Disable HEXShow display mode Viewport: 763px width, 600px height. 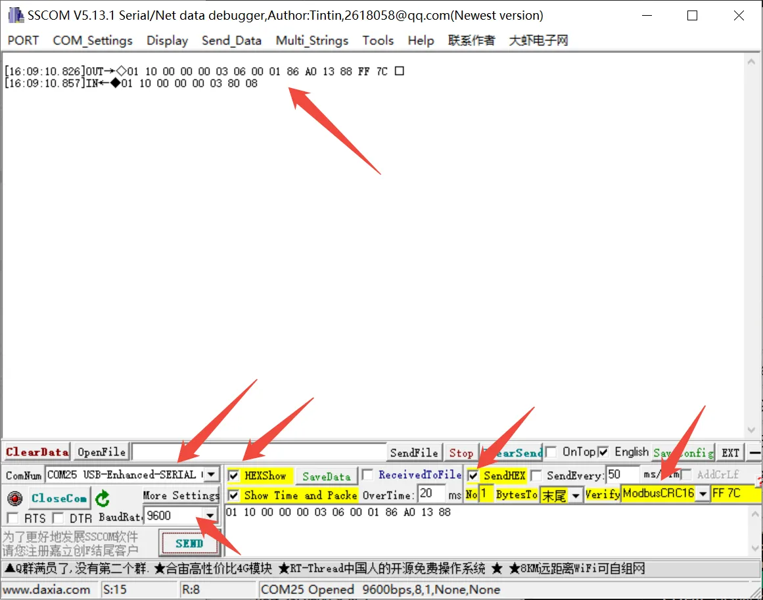click(x=235, y=475)
